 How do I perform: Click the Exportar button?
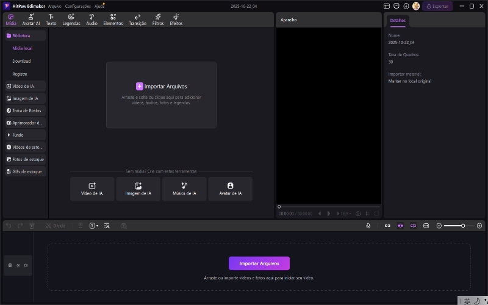pos(437,6)
